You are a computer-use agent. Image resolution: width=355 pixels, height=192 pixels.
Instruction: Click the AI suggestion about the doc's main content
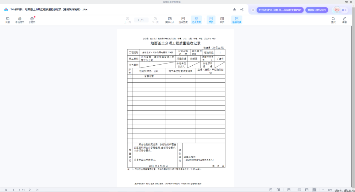pyautogui.click(x=280, y=10)
